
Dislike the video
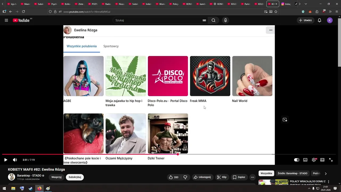tap(185, 177)
